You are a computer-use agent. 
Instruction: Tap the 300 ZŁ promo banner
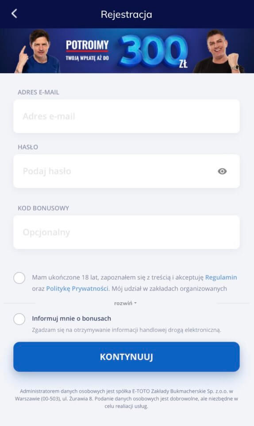click(127, 51)
